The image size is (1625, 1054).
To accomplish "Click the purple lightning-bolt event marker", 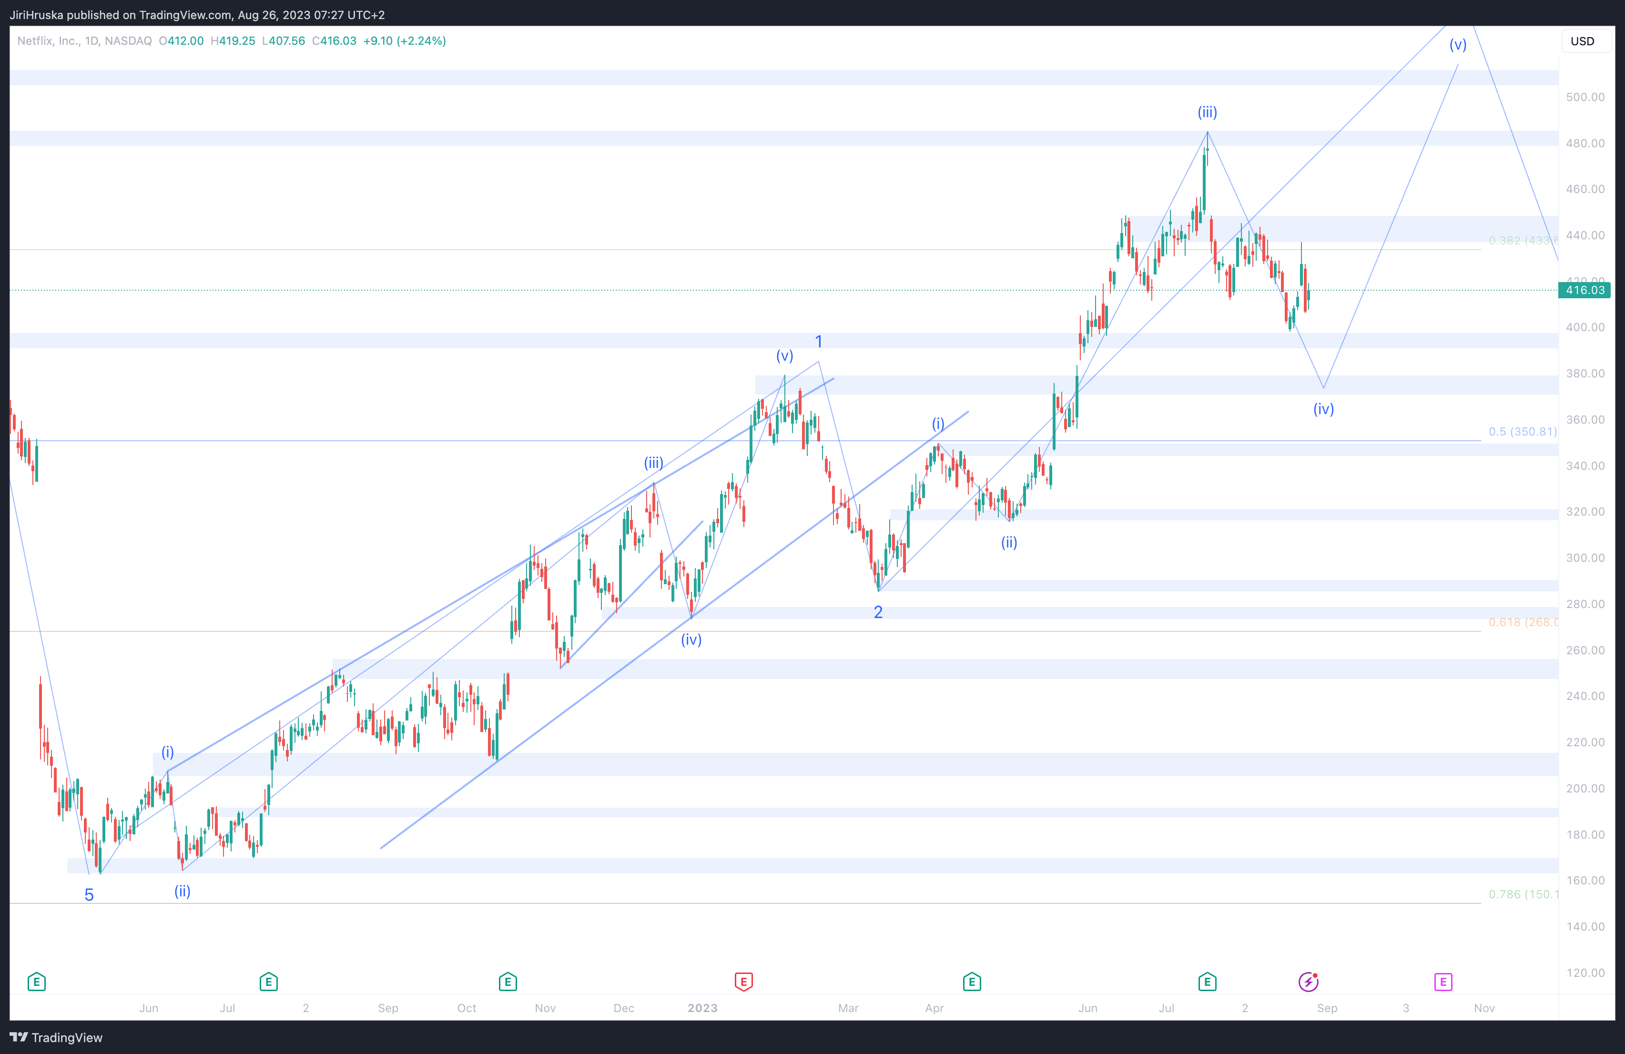I will click(x=1308, y=982).
